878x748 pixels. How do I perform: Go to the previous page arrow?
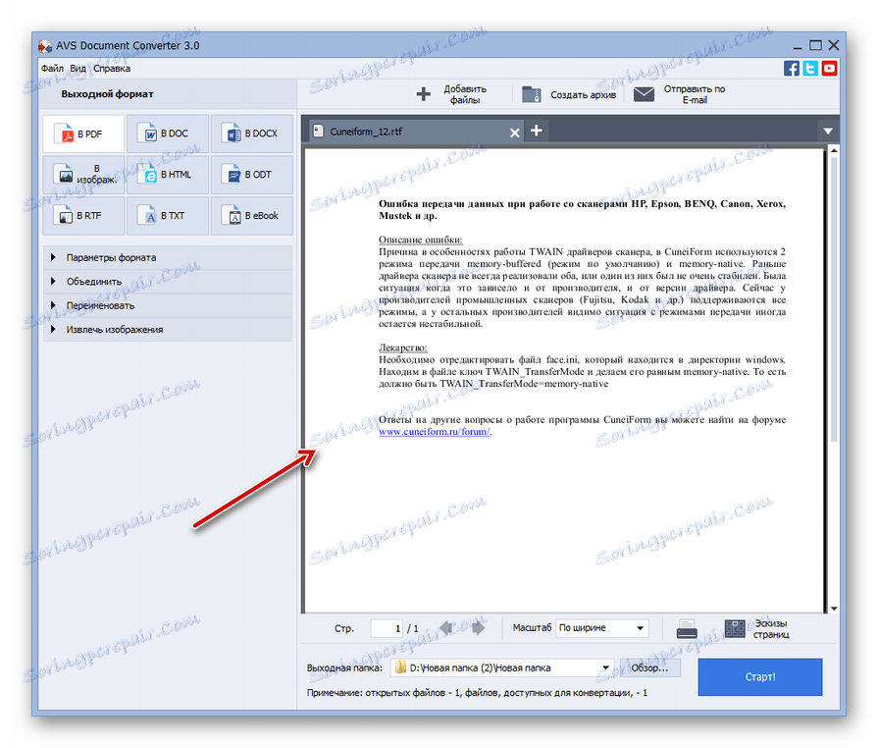[446, 628]
